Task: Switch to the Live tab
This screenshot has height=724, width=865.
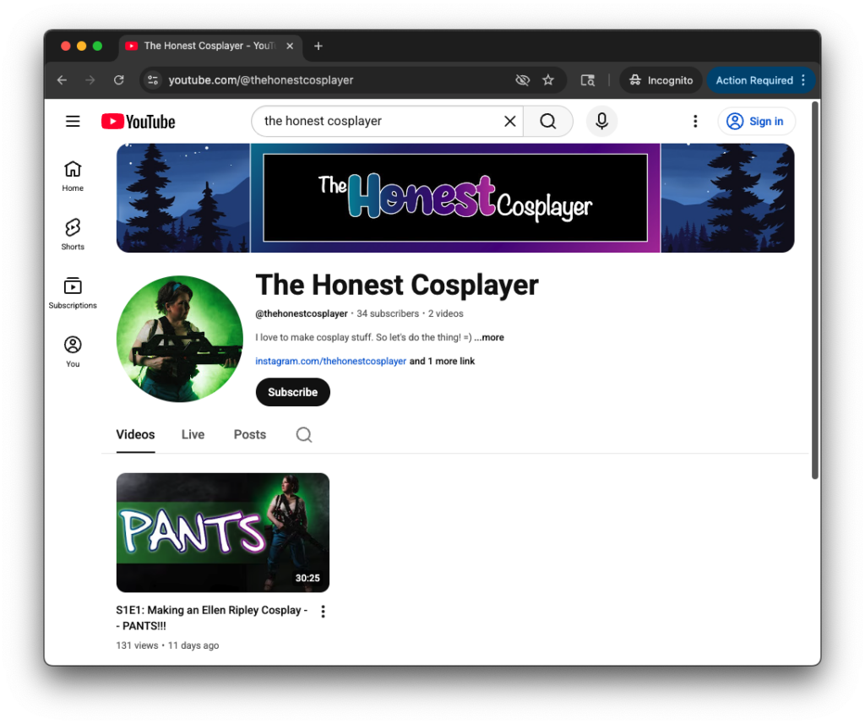Action: 193,435
